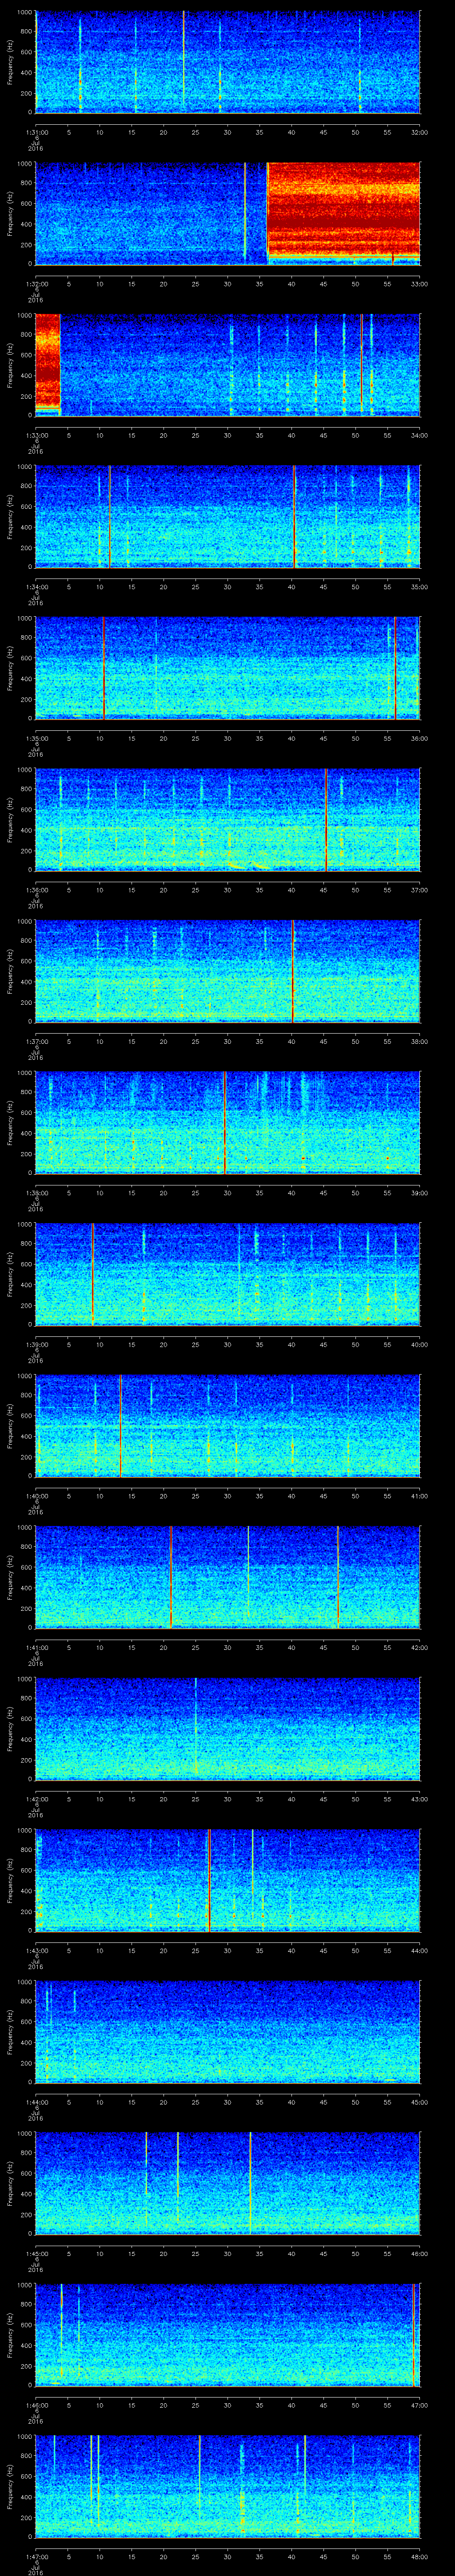The width and height of the screenshot is (455, 2576).
Task: Select the 39:00 end time label
Action: point(419,1193)
